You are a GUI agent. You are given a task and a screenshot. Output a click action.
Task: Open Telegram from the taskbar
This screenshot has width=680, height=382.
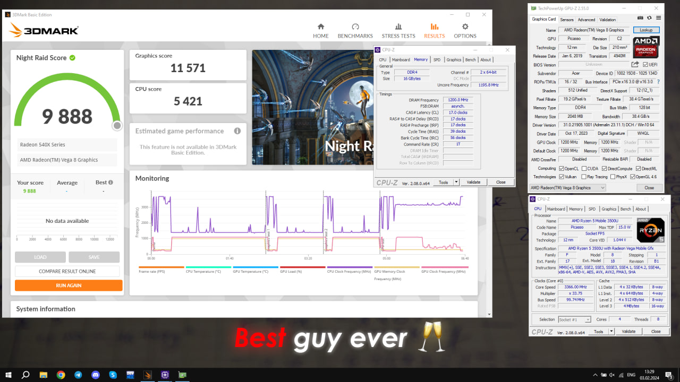coord(78,375)
